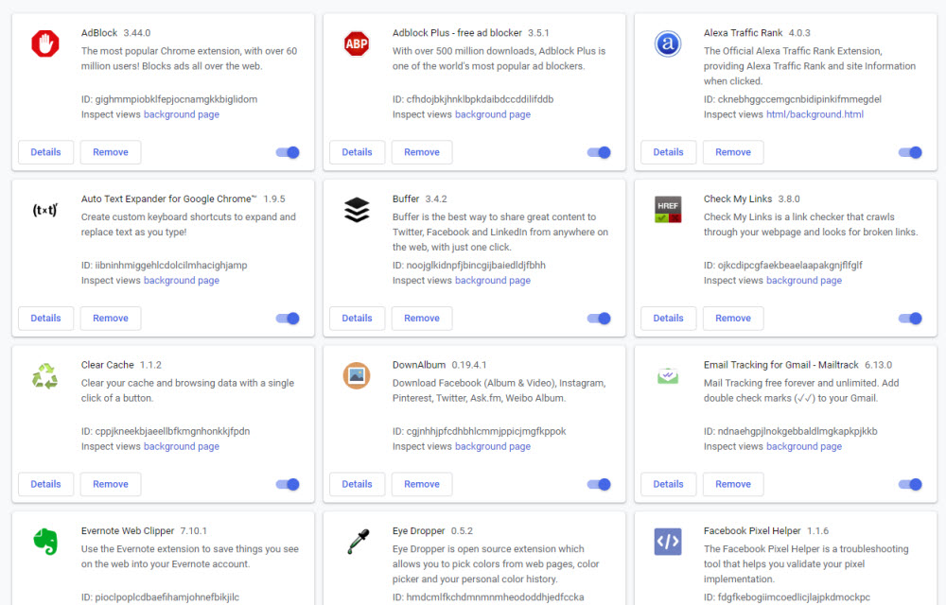Click the Eye Dropper pipette icon
This screenshot has width=946, height=605.
click(358, 542)
